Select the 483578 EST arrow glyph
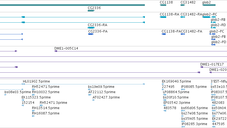The height and width of the screenshot is (128, 227). pyautogui.click(x=165, y=111)
